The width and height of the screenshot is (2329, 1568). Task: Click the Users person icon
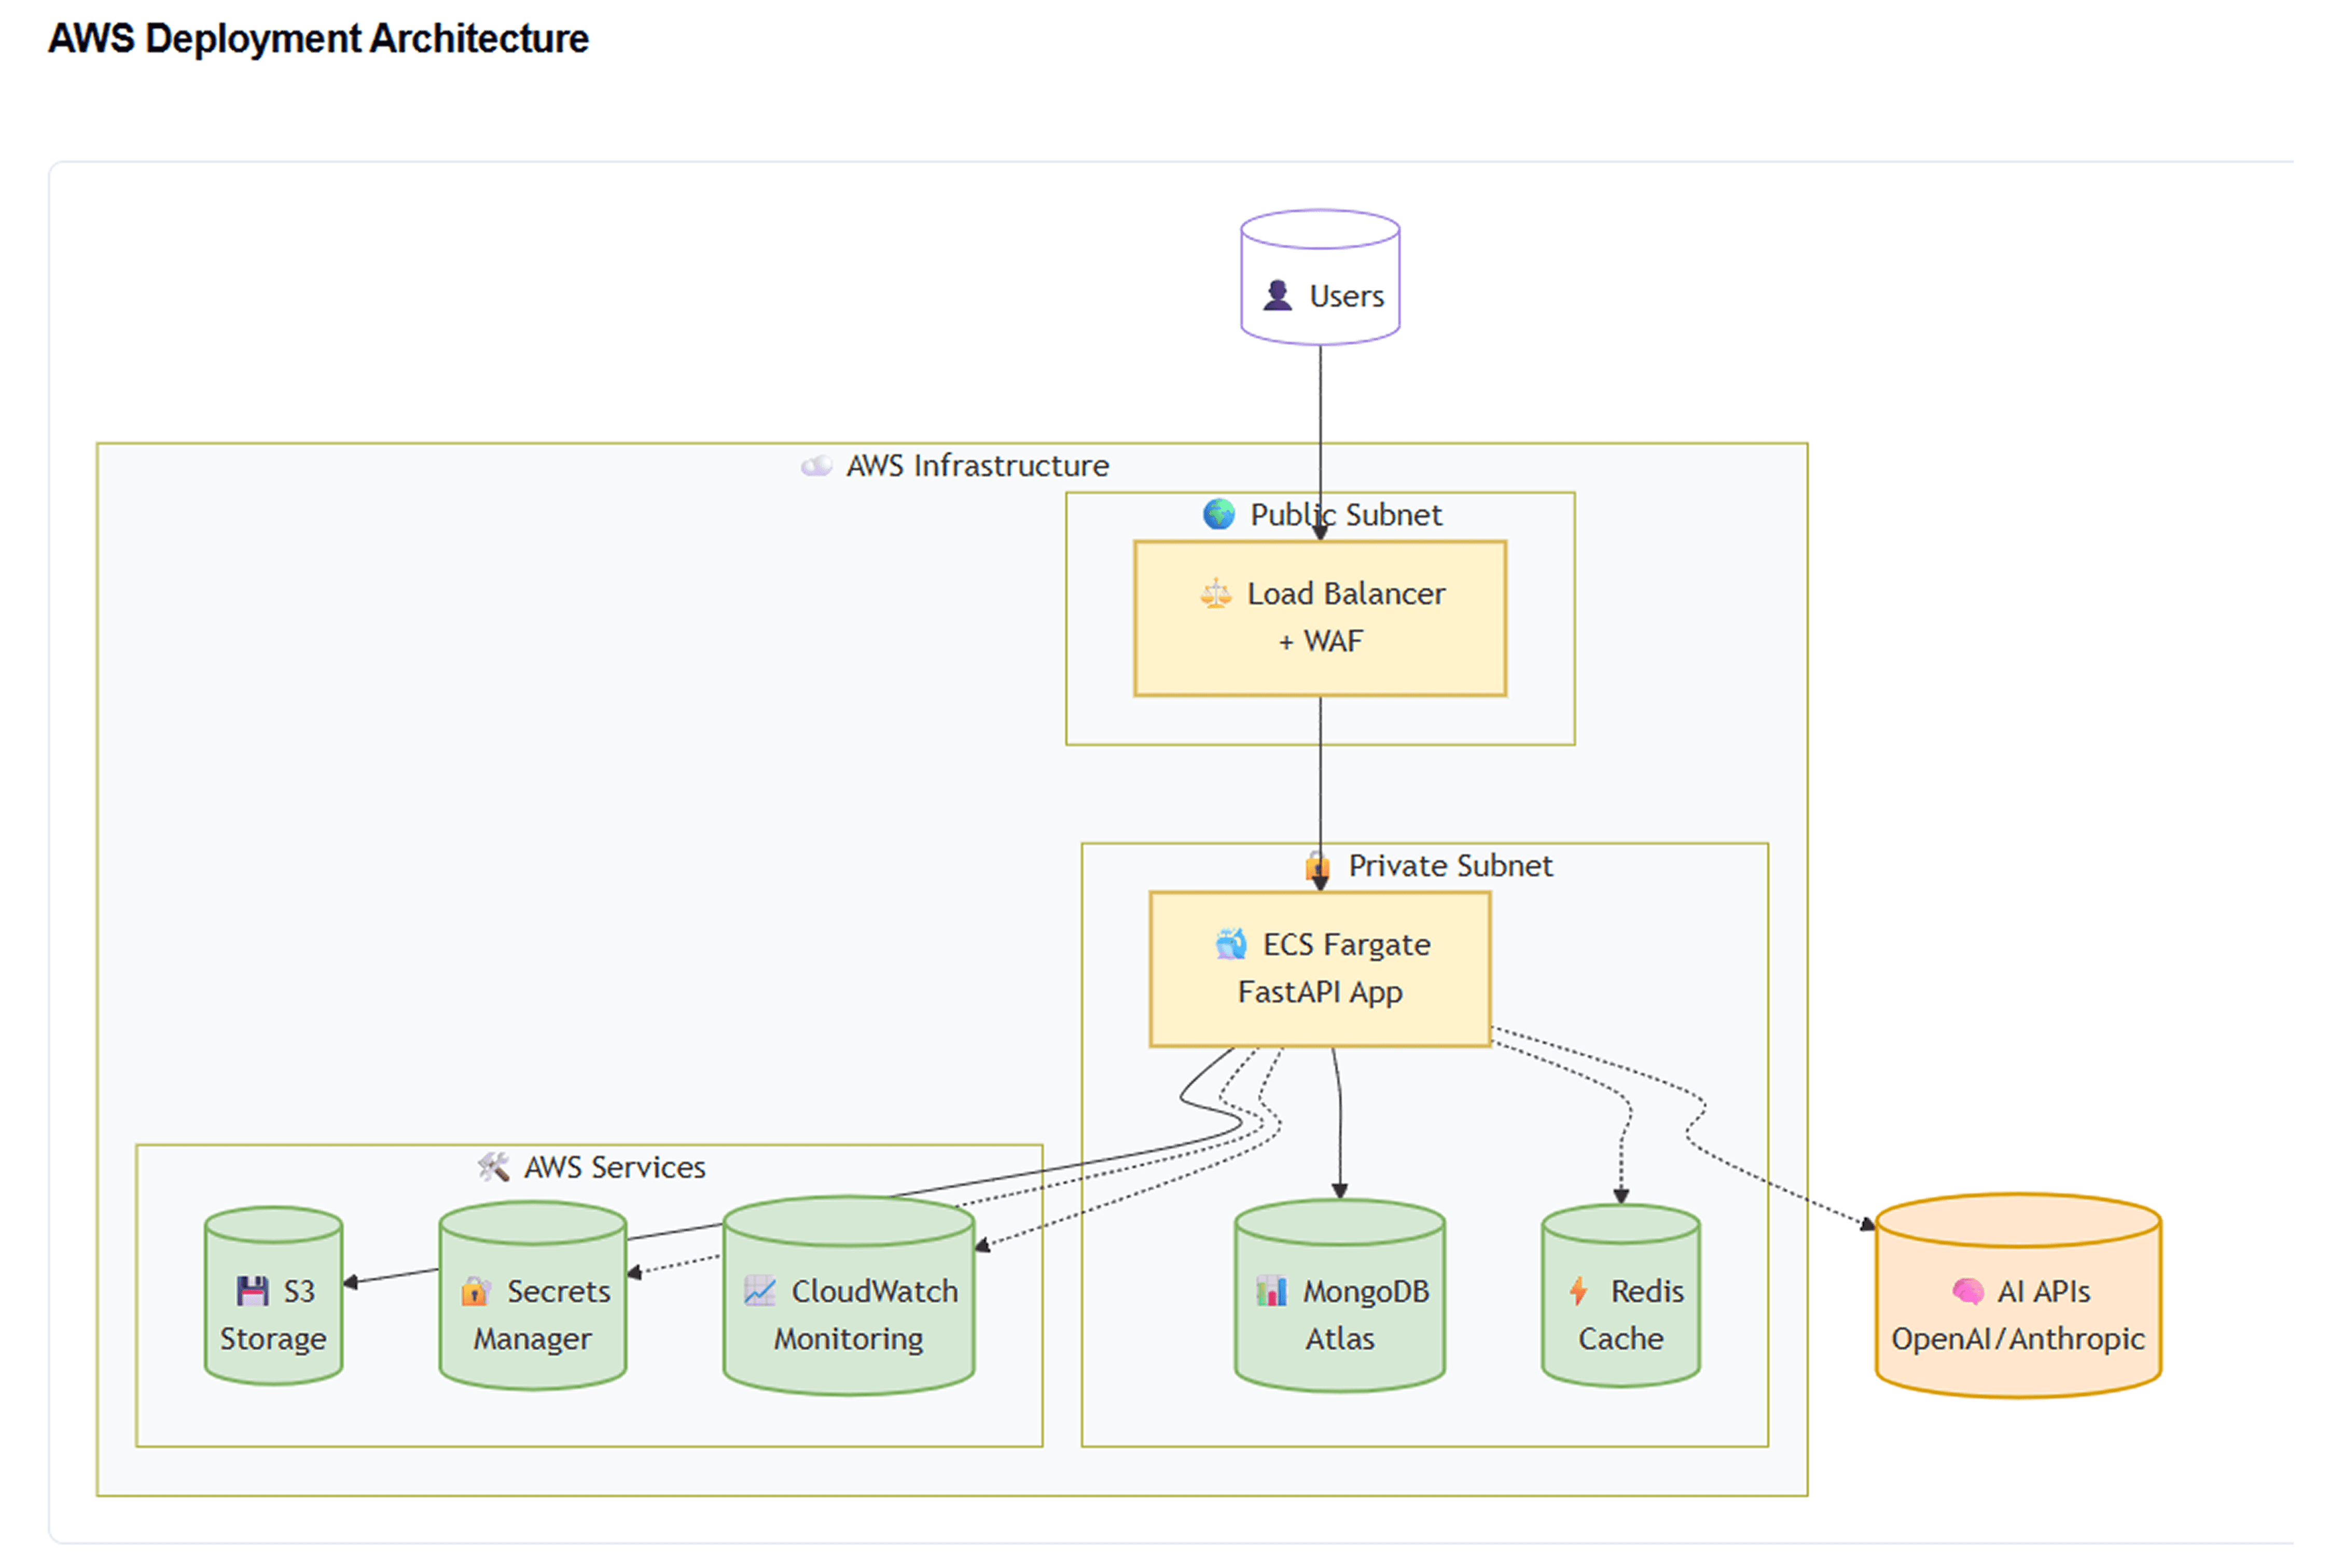point(1277,295)
